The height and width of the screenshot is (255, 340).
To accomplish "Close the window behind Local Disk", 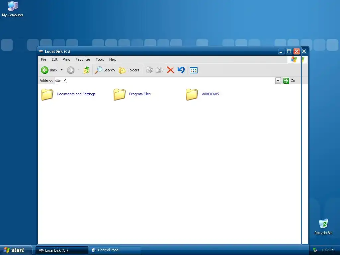I will [304, 51].
